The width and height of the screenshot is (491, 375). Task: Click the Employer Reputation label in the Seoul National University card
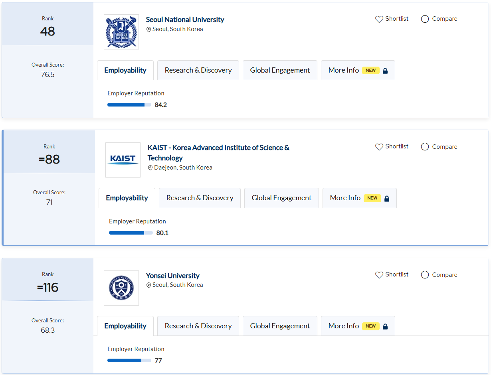[136, 93]
